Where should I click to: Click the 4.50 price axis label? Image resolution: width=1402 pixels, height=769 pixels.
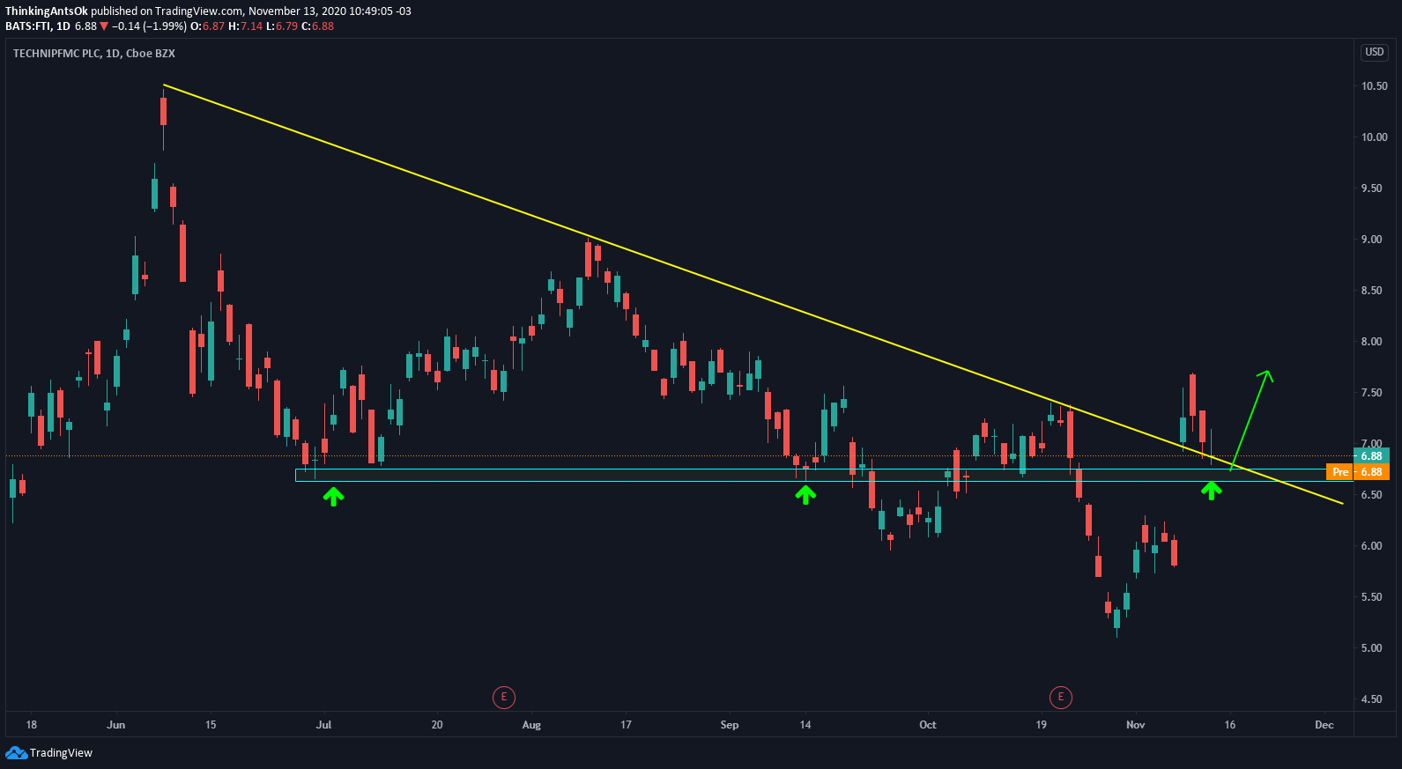pyautogui.click(x=1371, y=699)
